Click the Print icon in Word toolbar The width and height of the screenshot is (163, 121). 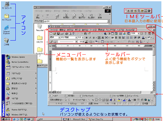(x=66, y=34)
